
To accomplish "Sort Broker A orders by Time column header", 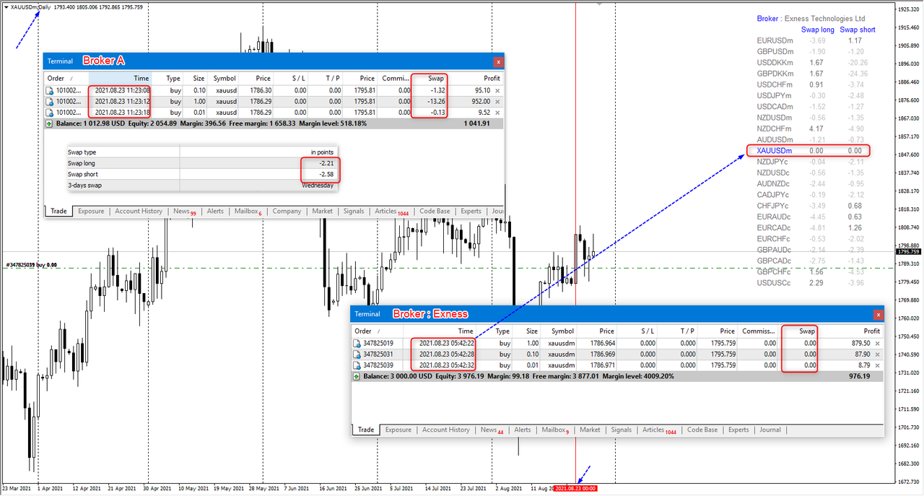I will pos(121,78).
